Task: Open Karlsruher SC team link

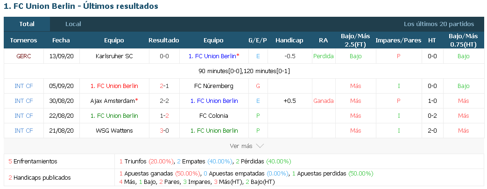Action: click(114, 56)
